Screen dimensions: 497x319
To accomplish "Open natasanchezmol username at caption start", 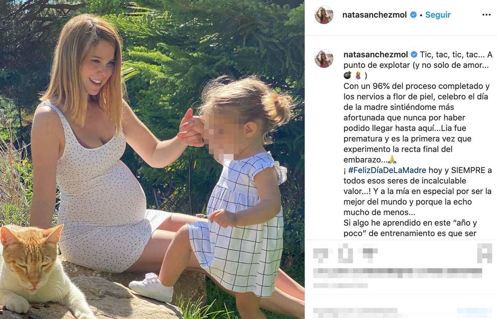I will click(376, 55).
